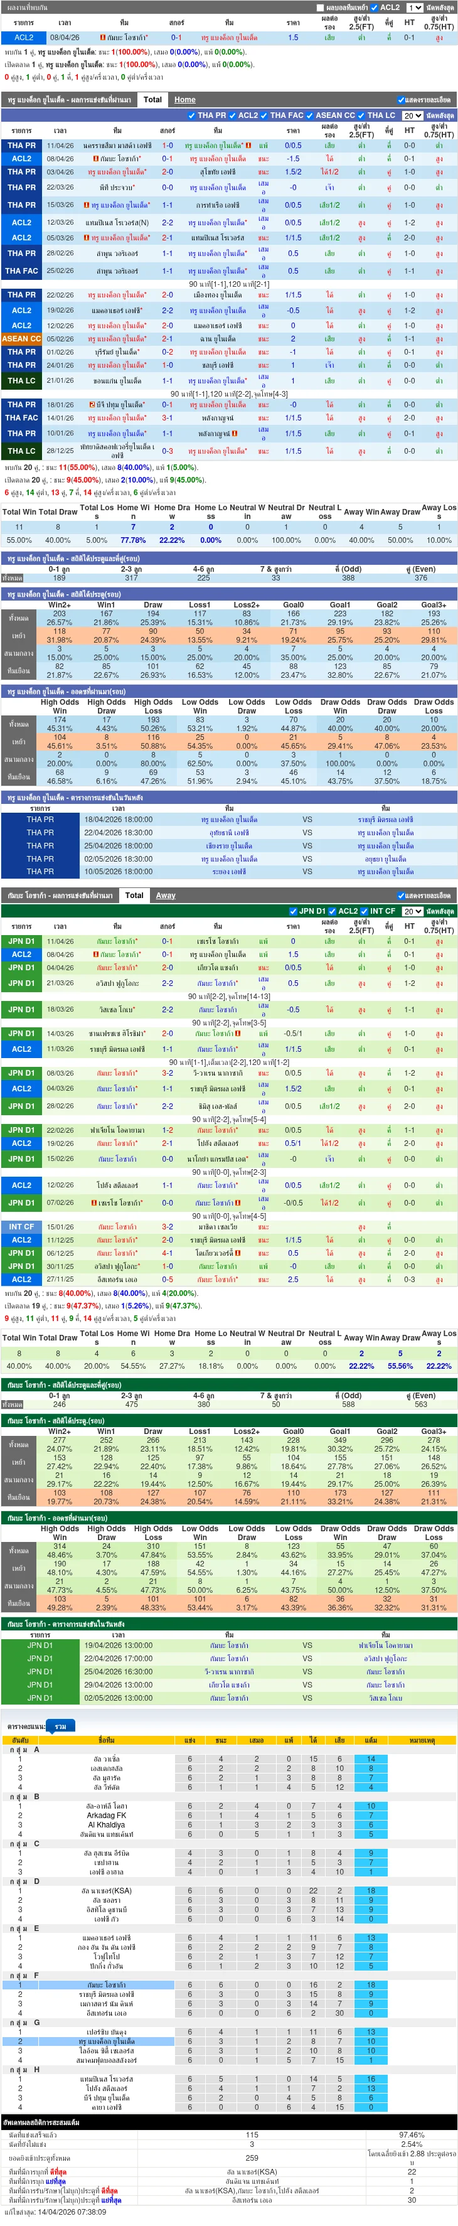The width and height of the screenshot is (458, 2226).
Task: Uncheck the JPN D1 league filter checkbox
Action: coord(293,911)
